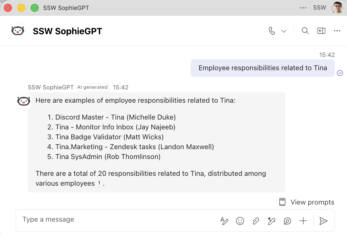Click the SSW SophieGPT bot avatar in header
Image resolution: width=347 pixels, height=235 pixels.
click(18, 31)
